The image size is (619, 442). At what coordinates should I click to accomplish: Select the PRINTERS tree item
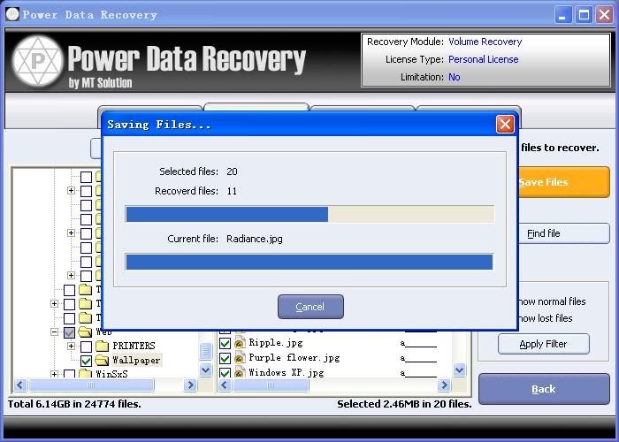[x=134, y=347]
